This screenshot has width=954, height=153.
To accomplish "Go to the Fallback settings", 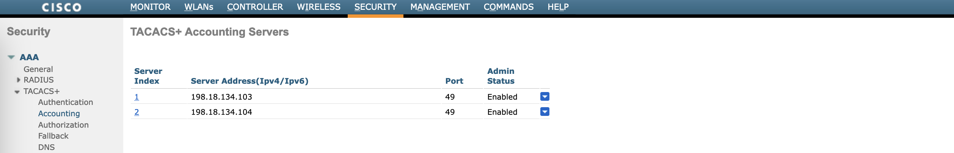I will click(x=53, y=136).
